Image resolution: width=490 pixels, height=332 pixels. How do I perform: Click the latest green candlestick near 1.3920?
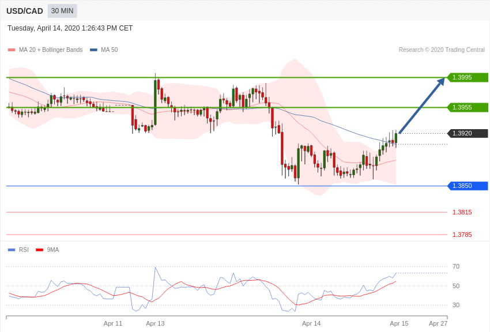click(396, 138)
